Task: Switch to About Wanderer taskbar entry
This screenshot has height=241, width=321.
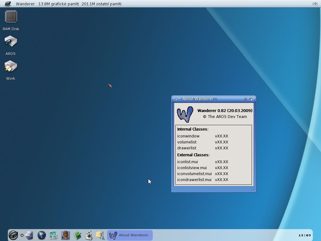Action: [130, 235]
